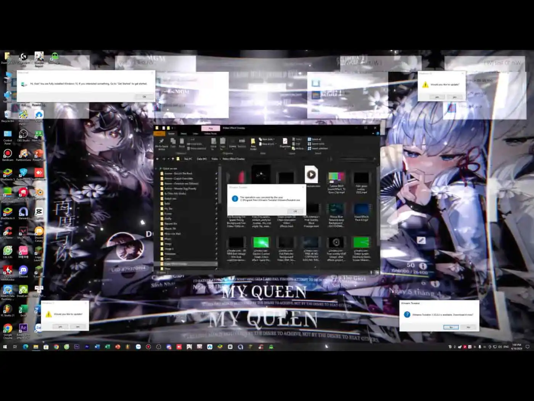Open DroidCam from the desktop
Viewport: 534px width, 401px height.
coord(23,291)
